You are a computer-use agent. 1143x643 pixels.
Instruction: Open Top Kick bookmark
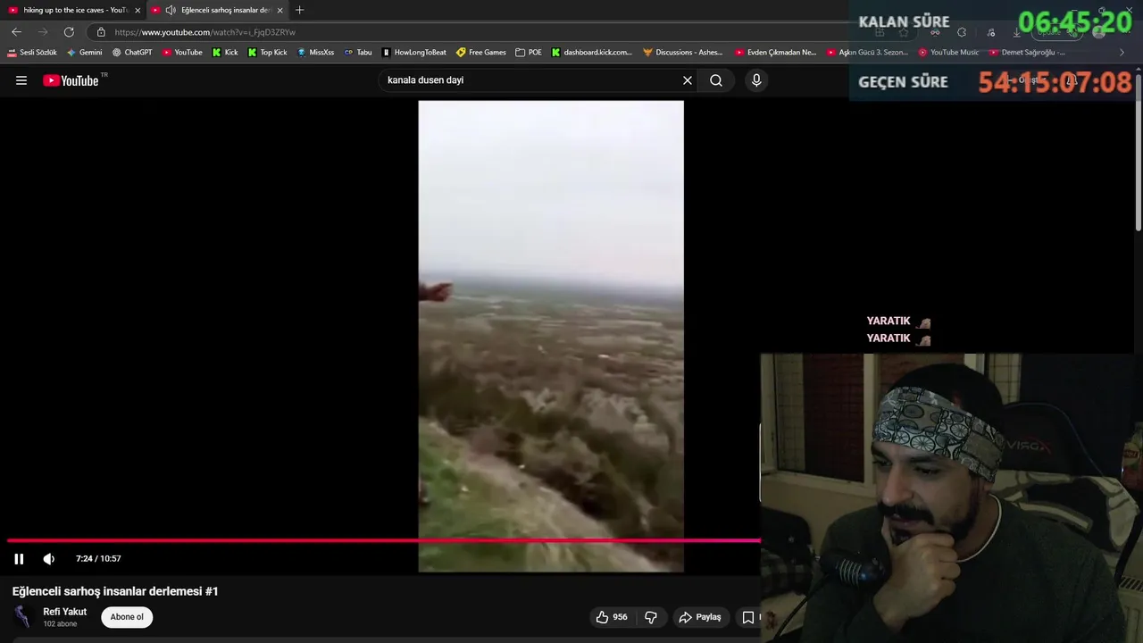[x=268, y=53]
